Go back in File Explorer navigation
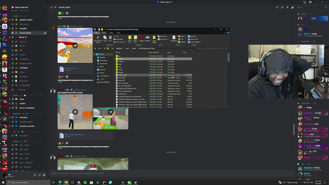The height and width of the screenshot is (185, 329). point(95,48)
